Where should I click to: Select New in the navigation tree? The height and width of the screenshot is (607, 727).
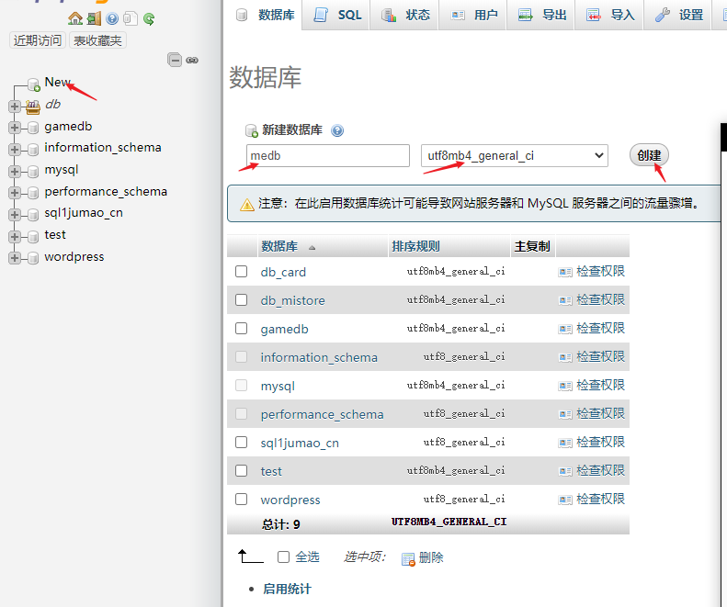click(57, 82)
